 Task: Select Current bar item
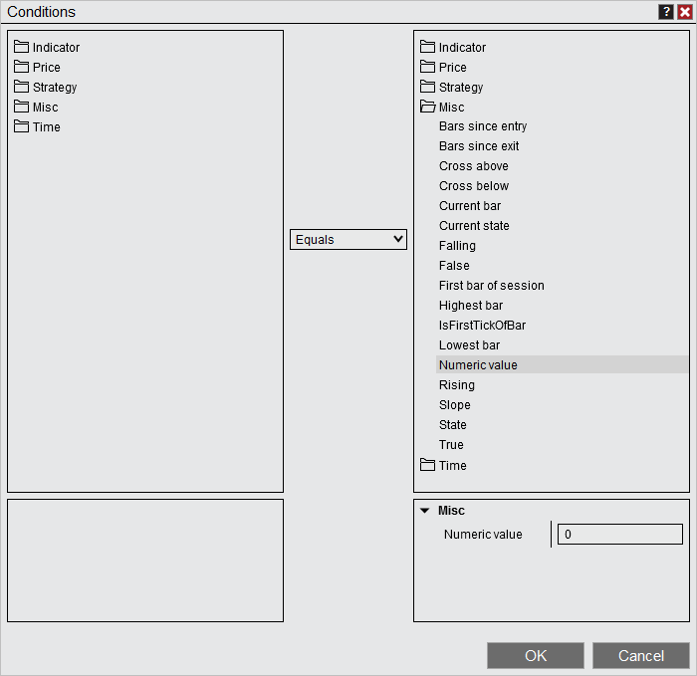point(470,206)
